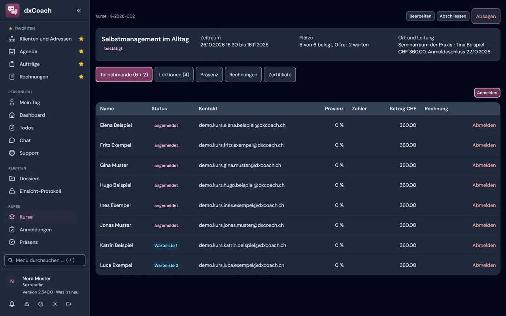Viewport: 506px width, 316px height.
Task: Open the Zertifikate tab
Action: (280, 75)
